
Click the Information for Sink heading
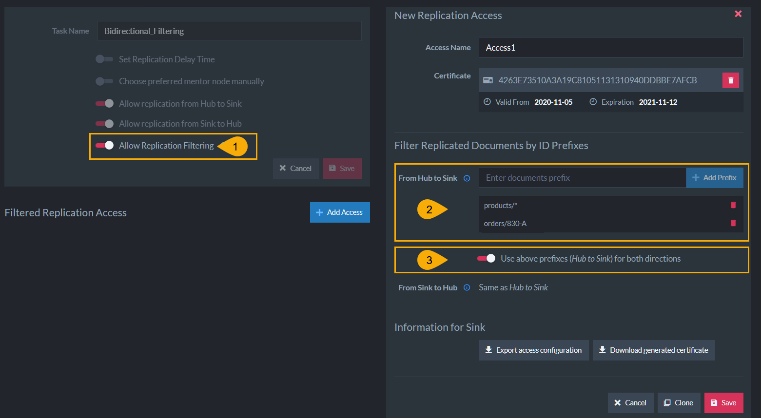tap(440, 327)
